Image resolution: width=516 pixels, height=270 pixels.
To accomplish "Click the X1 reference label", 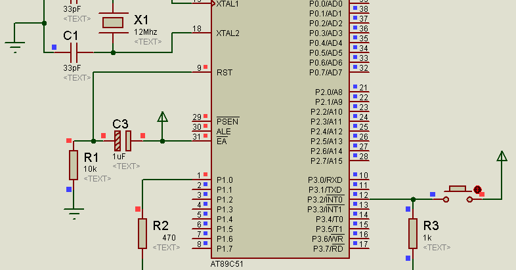I will coord(141,20).
